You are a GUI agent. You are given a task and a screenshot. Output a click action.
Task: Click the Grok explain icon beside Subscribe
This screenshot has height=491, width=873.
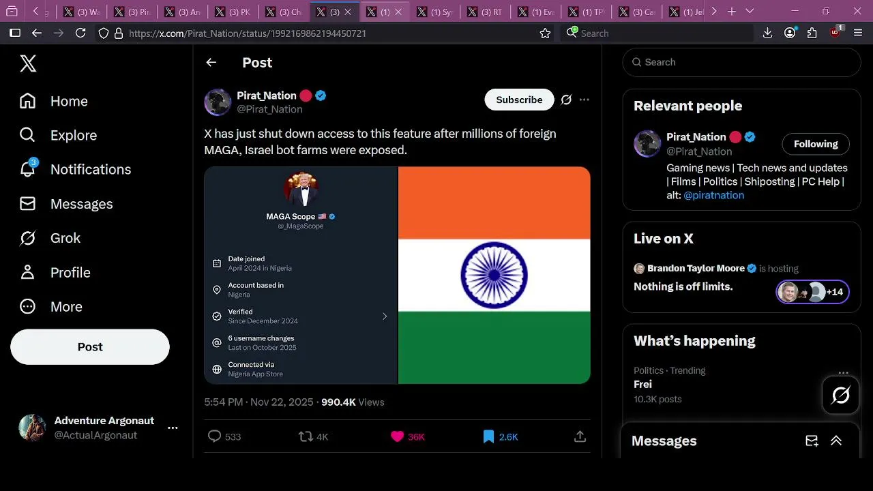pyautogui.click(x=566, y=100)
